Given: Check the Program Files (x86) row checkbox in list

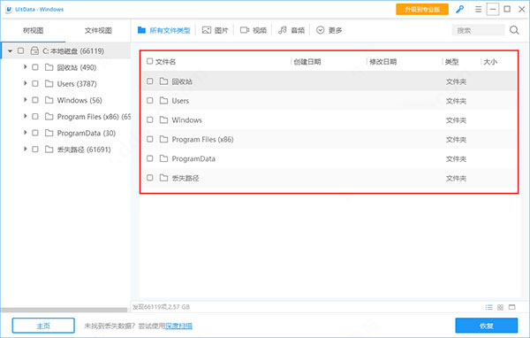Looking at the screenshot, I should [x=150, y=139].
